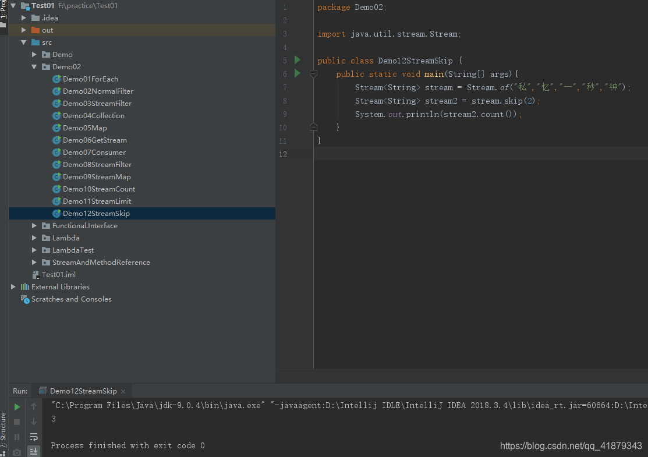Click the import statement on line 3
This screenshot has width=648, height=457.
click(389, 34)
